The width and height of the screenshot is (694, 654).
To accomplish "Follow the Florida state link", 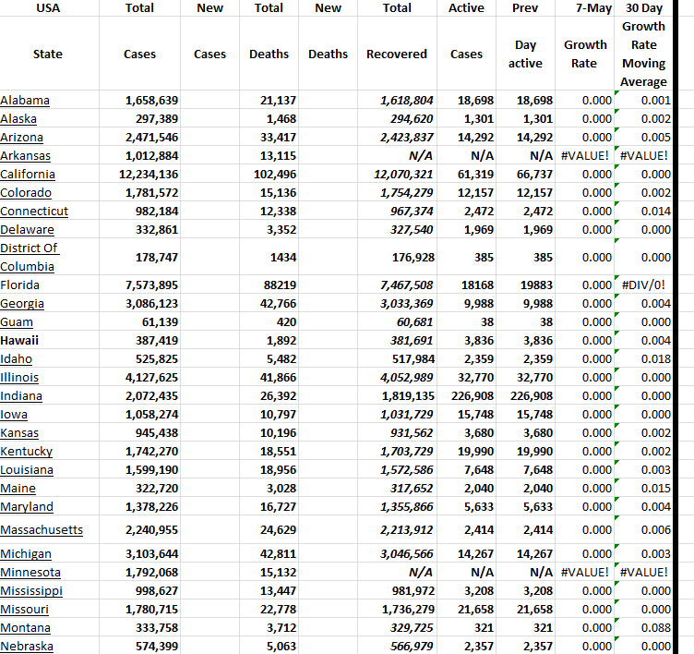I will pyautogui.click(x=21, y=285).
